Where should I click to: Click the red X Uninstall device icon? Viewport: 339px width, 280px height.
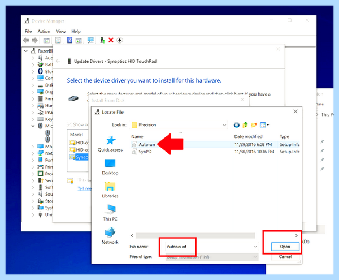pos(111,40)
